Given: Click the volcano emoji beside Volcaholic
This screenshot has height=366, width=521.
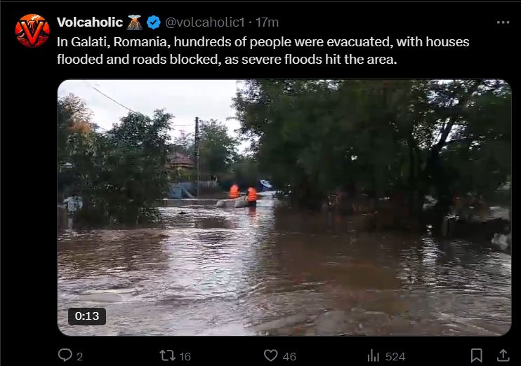Looking at the screenshot, I should click(135, 22).
